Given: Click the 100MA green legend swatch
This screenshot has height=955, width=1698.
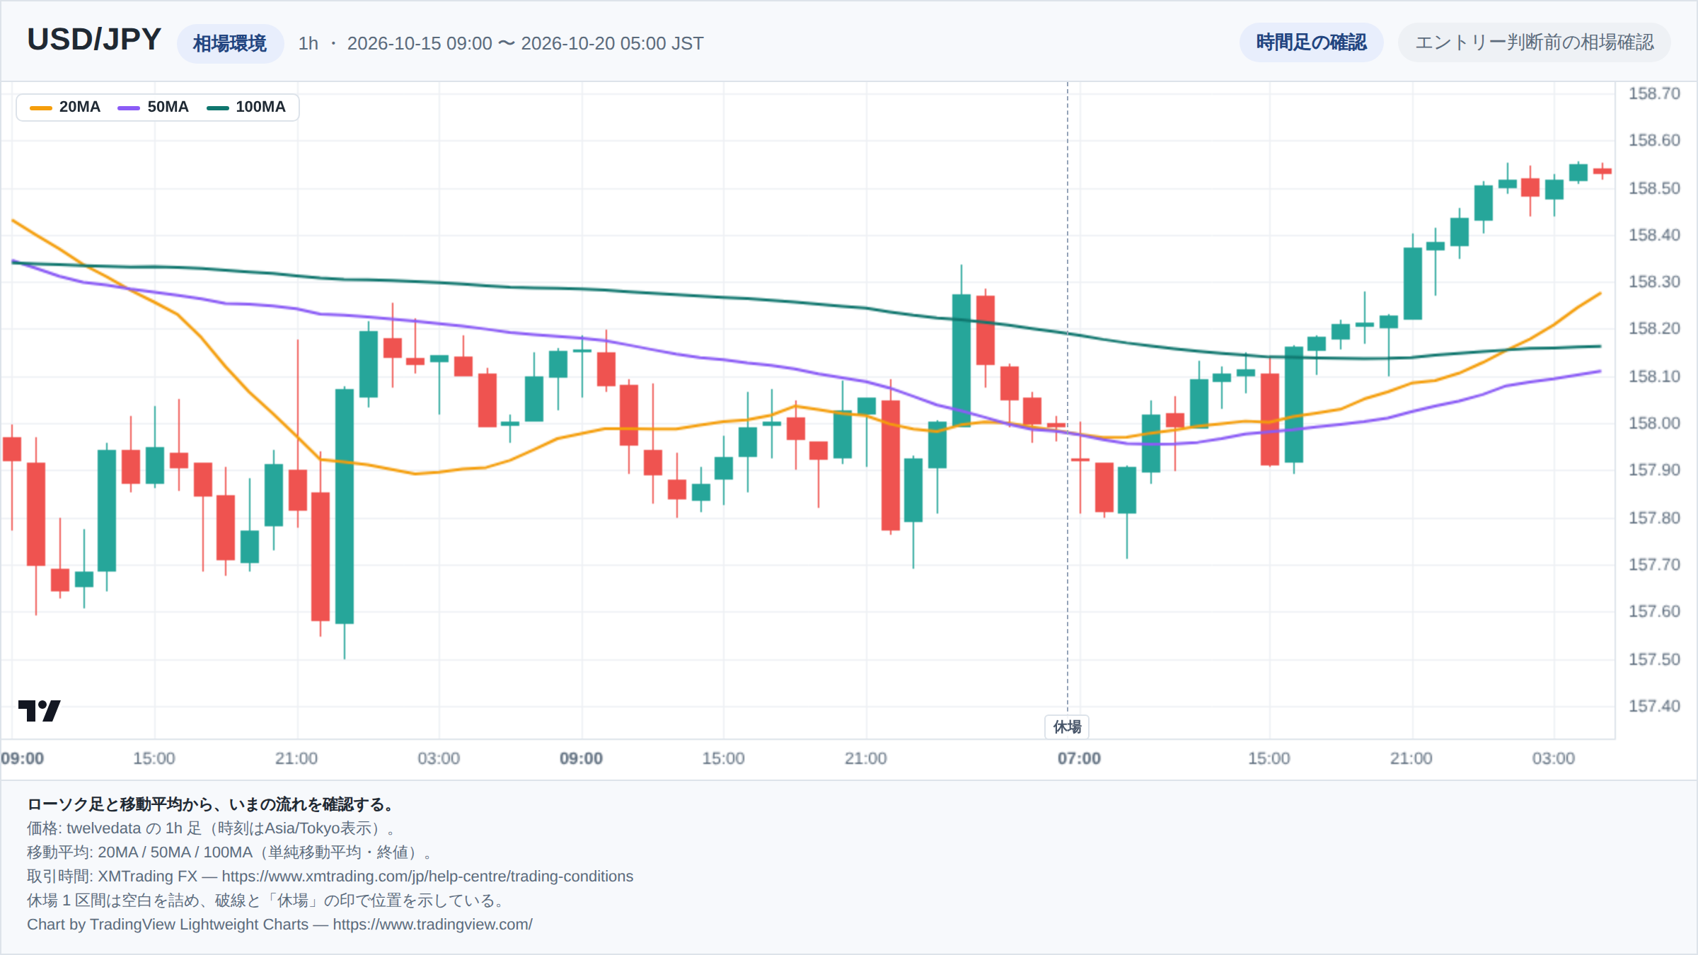Looking at the screenshot, I should (x=217, y=108).
